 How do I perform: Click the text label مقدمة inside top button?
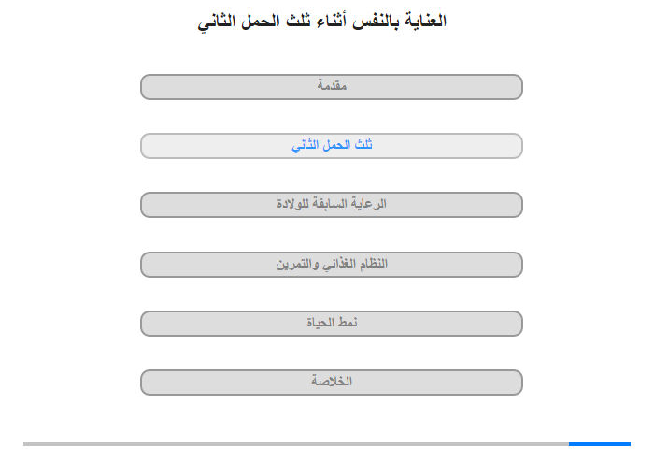[332, 86]
